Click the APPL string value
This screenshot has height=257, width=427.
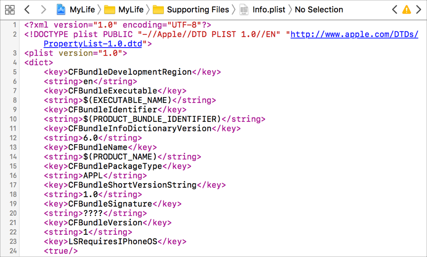[93, 175]
